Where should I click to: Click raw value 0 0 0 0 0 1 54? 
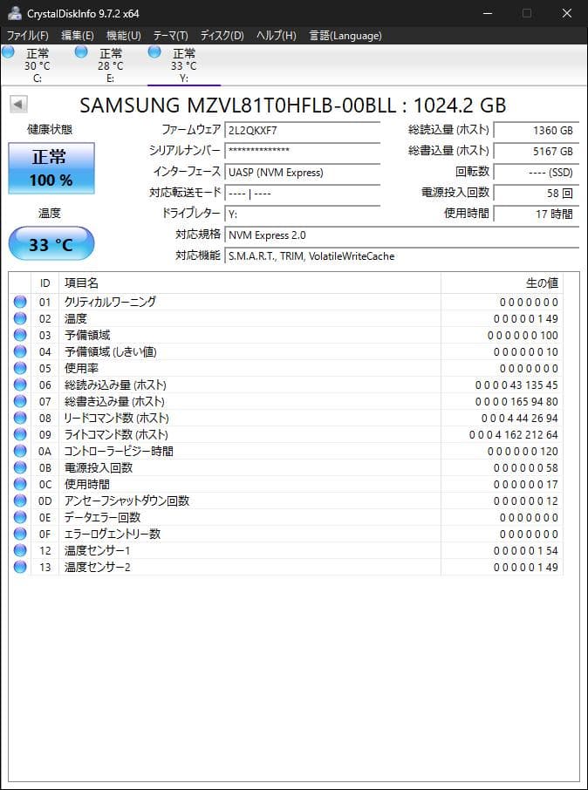click(525, 550)
